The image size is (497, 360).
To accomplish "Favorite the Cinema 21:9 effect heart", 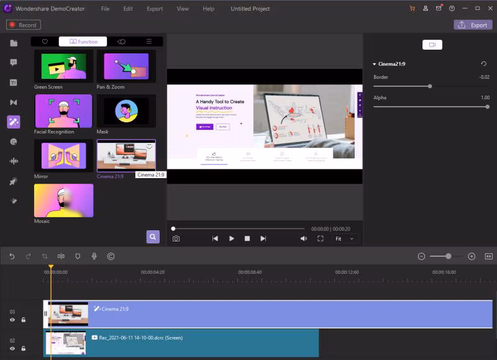I will pyautogui.click(x=149, y=146).
